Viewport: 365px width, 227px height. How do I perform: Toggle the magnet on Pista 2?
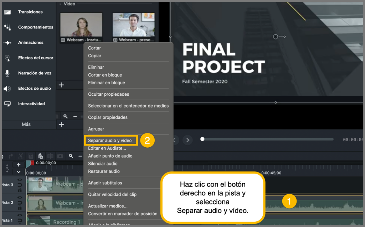point(20,202)
